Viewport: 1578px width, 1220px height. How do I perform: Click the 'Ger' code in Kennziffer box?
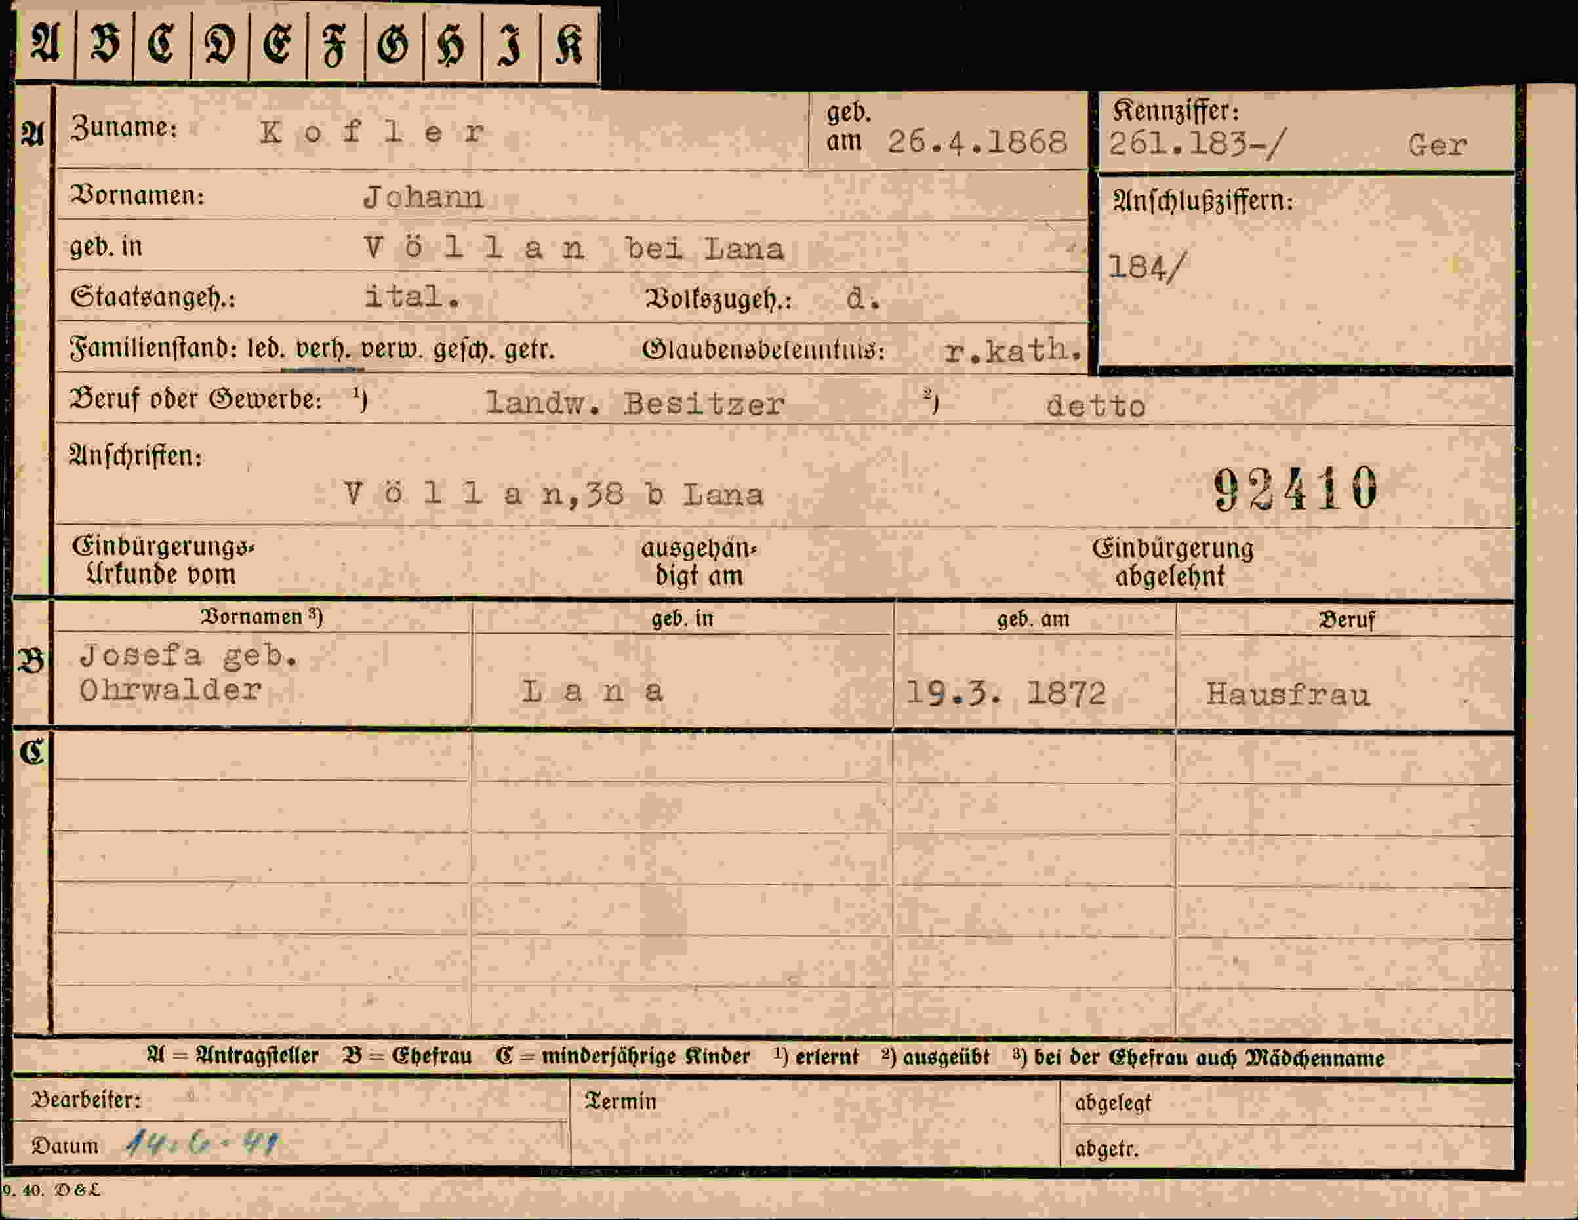click(1437, 146)
